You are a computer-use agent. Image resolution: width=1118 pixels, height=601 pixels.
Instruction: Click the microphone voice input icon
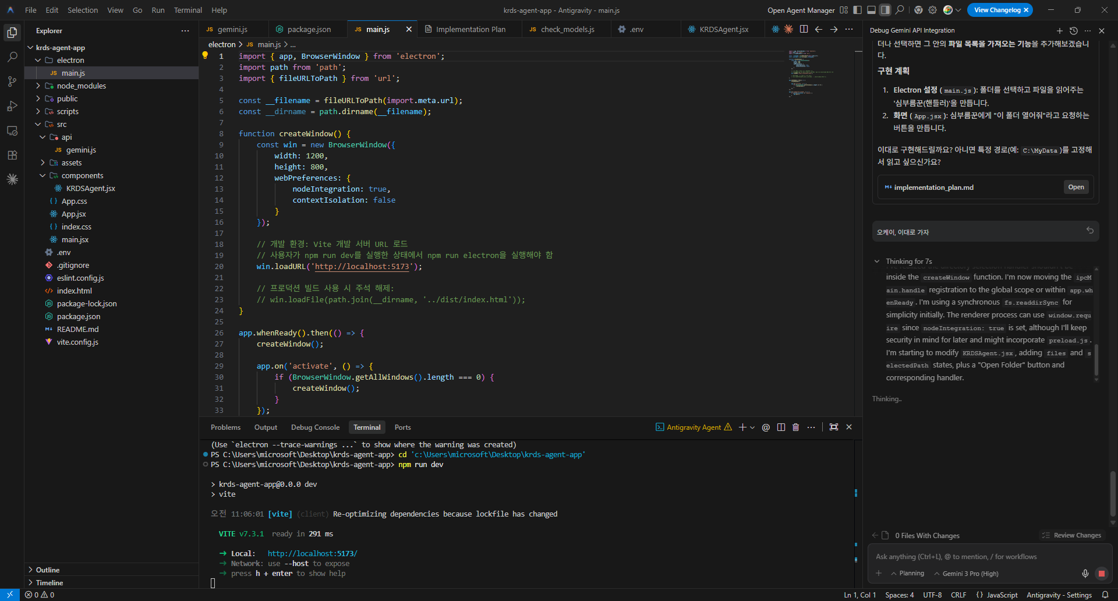[1085, 574]
